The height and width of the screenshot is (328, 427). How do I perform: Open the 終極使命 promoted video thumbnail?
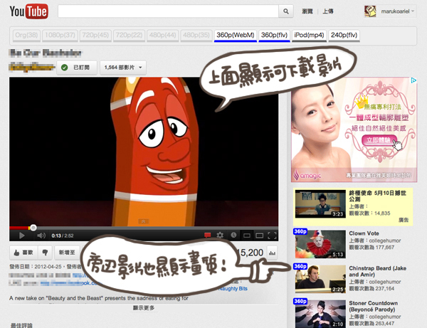tap(320, 204)
